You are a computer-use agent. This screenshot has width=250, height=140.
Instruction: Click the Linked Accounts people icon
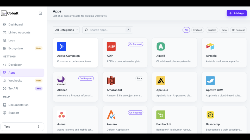point(5,32)
